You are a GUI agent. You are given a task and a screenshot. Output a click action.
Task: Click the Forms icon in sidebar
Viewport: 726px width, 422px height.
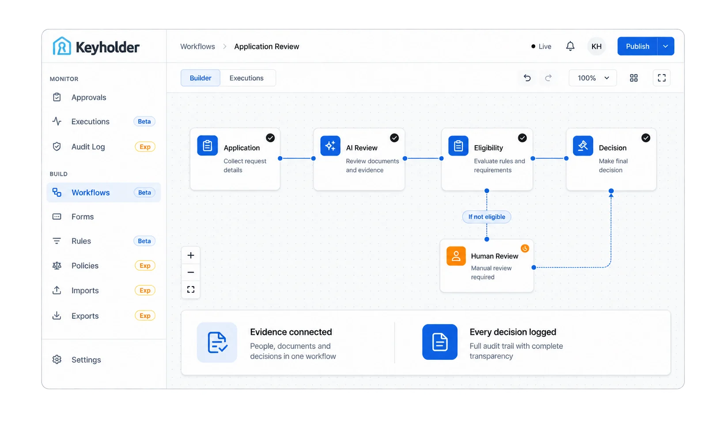[x=57, y=217]
